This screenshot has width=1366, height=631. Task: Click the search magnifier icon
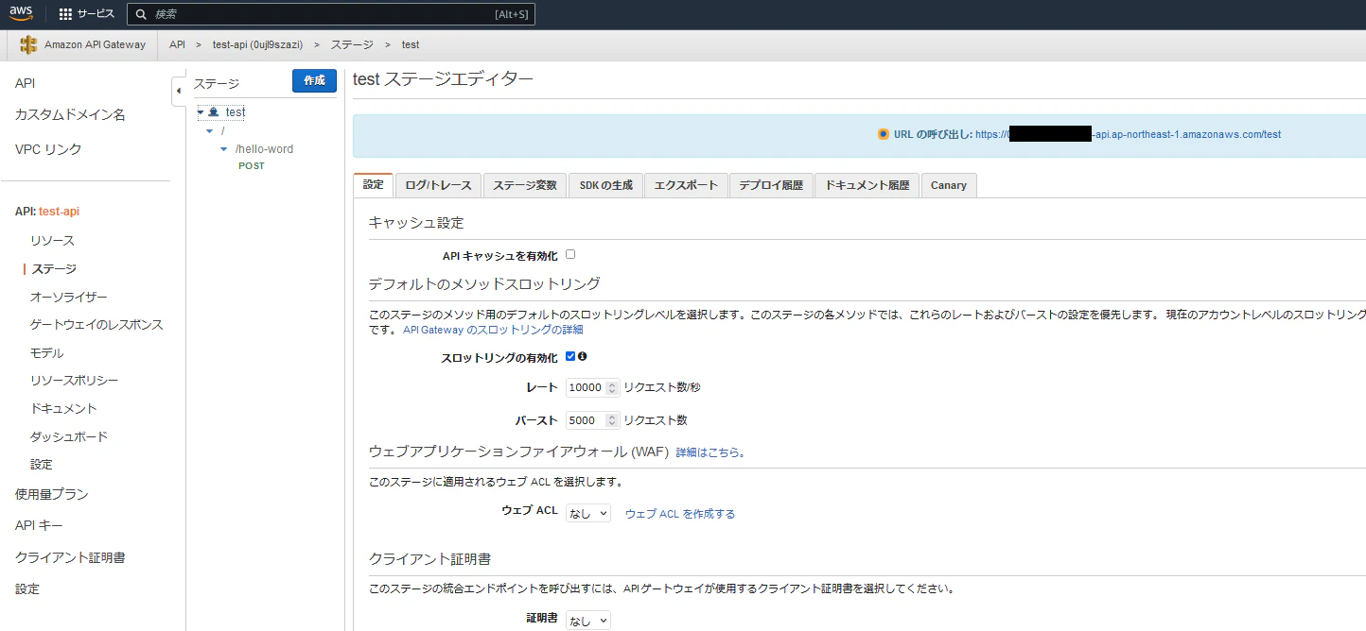tap(141, 14)
